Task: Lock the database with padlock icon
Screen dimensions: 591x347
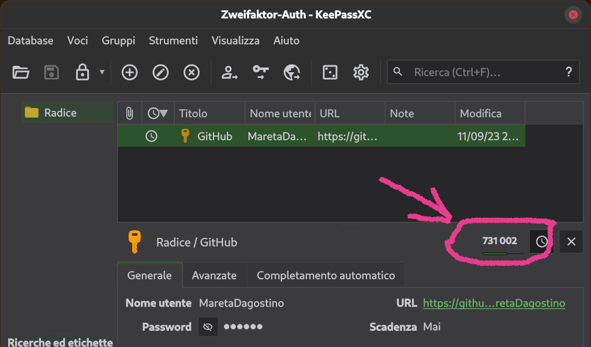Action: 83,72
